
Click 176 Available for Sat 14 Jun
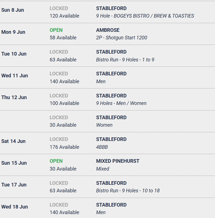(64, 147)
